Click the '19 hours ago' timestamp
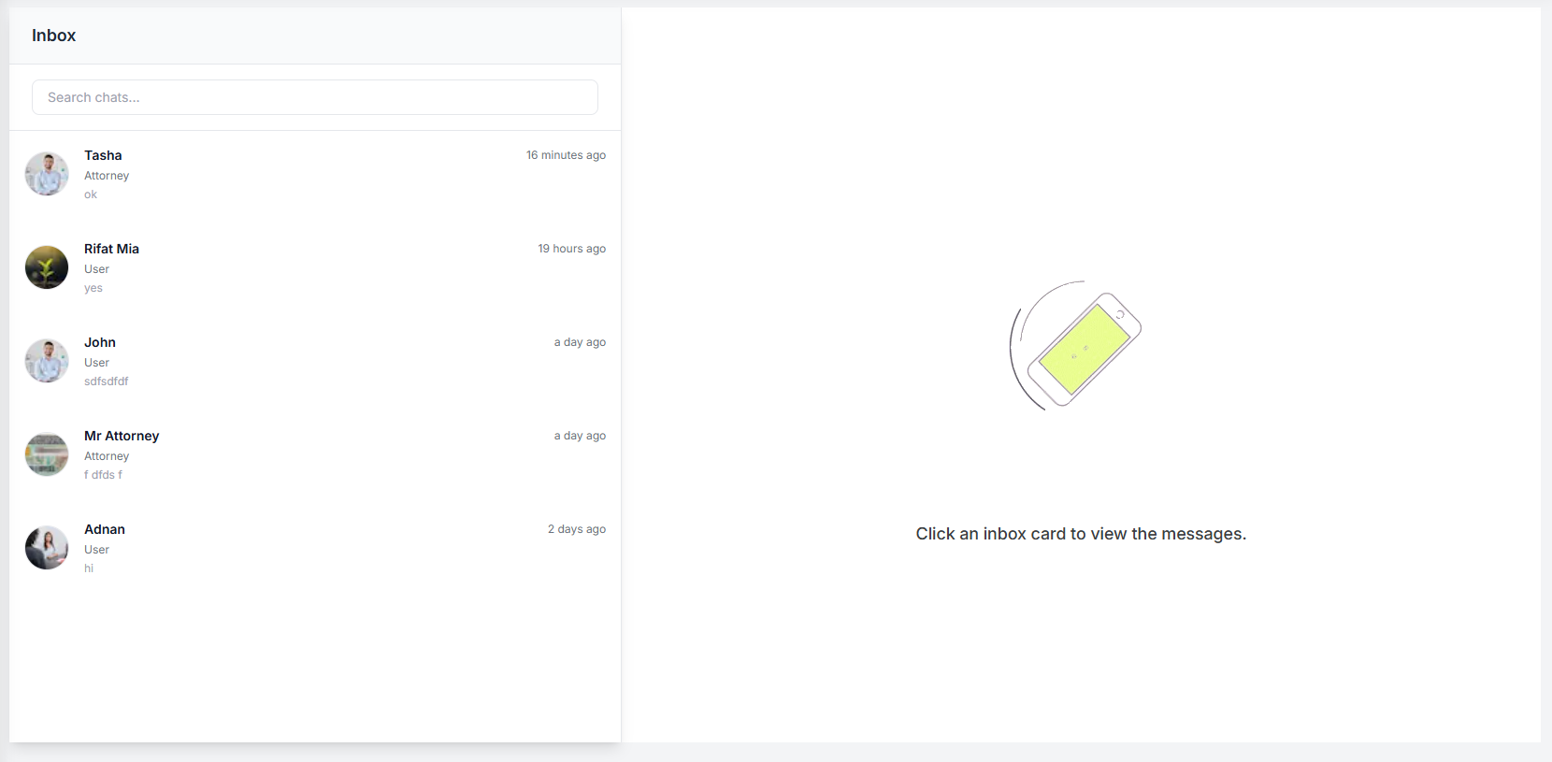Viewport: 1552px width, 762px height. [571, 249]
